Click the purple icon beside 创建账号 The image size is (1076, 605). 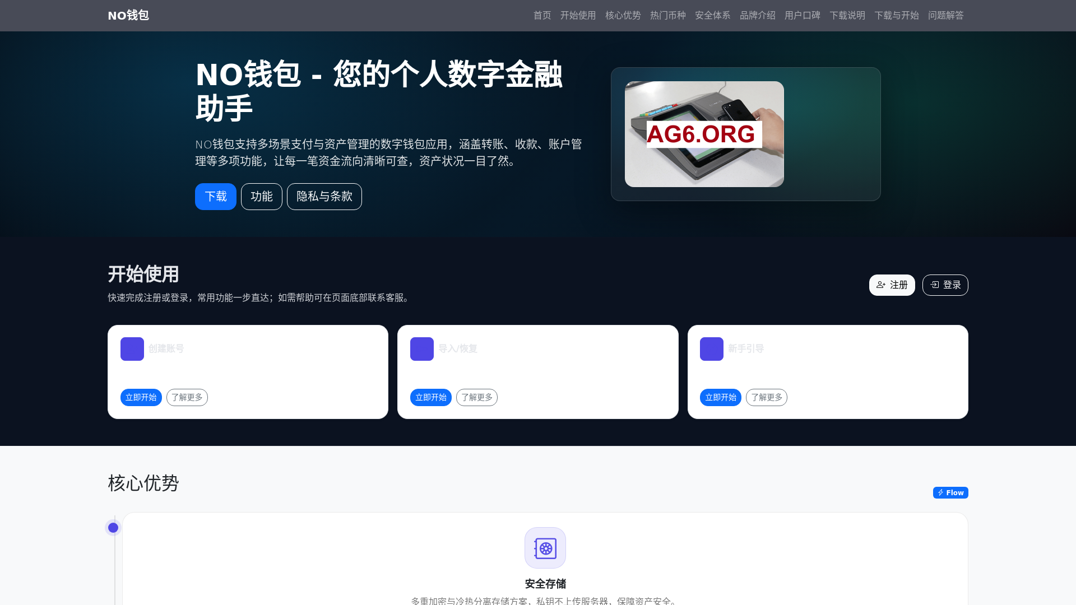coord(132,349)
